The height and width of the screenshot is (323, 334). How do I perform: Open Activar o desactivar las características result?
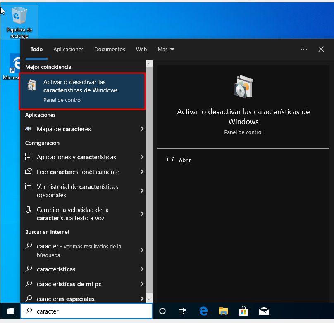(x=82, y=91)
